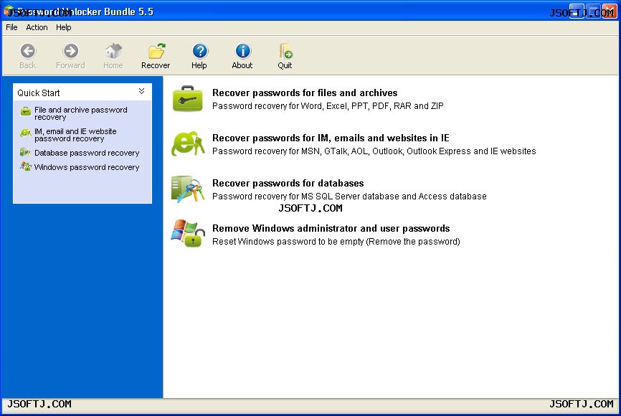
Task: Open Recover passwords for databases heading
Action: (288, 183)
